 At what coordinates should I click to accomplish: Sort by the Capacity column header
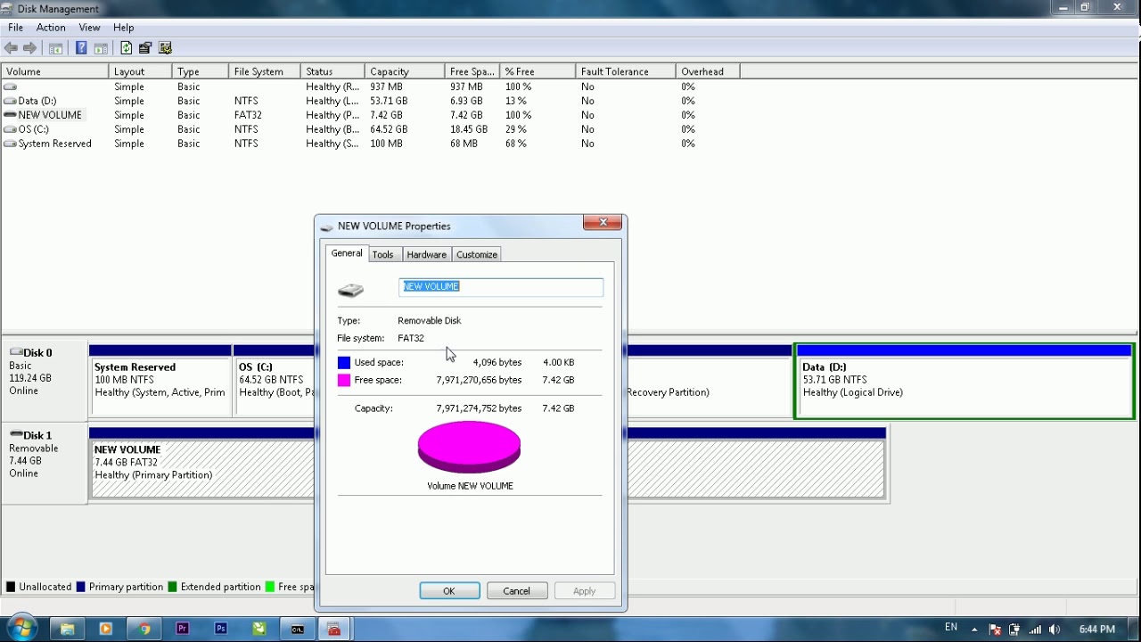point(405,71)
